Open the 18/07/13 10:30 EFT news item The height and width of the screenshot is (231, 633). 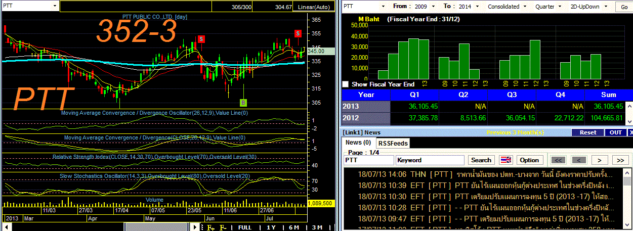(x=487, y=196)
